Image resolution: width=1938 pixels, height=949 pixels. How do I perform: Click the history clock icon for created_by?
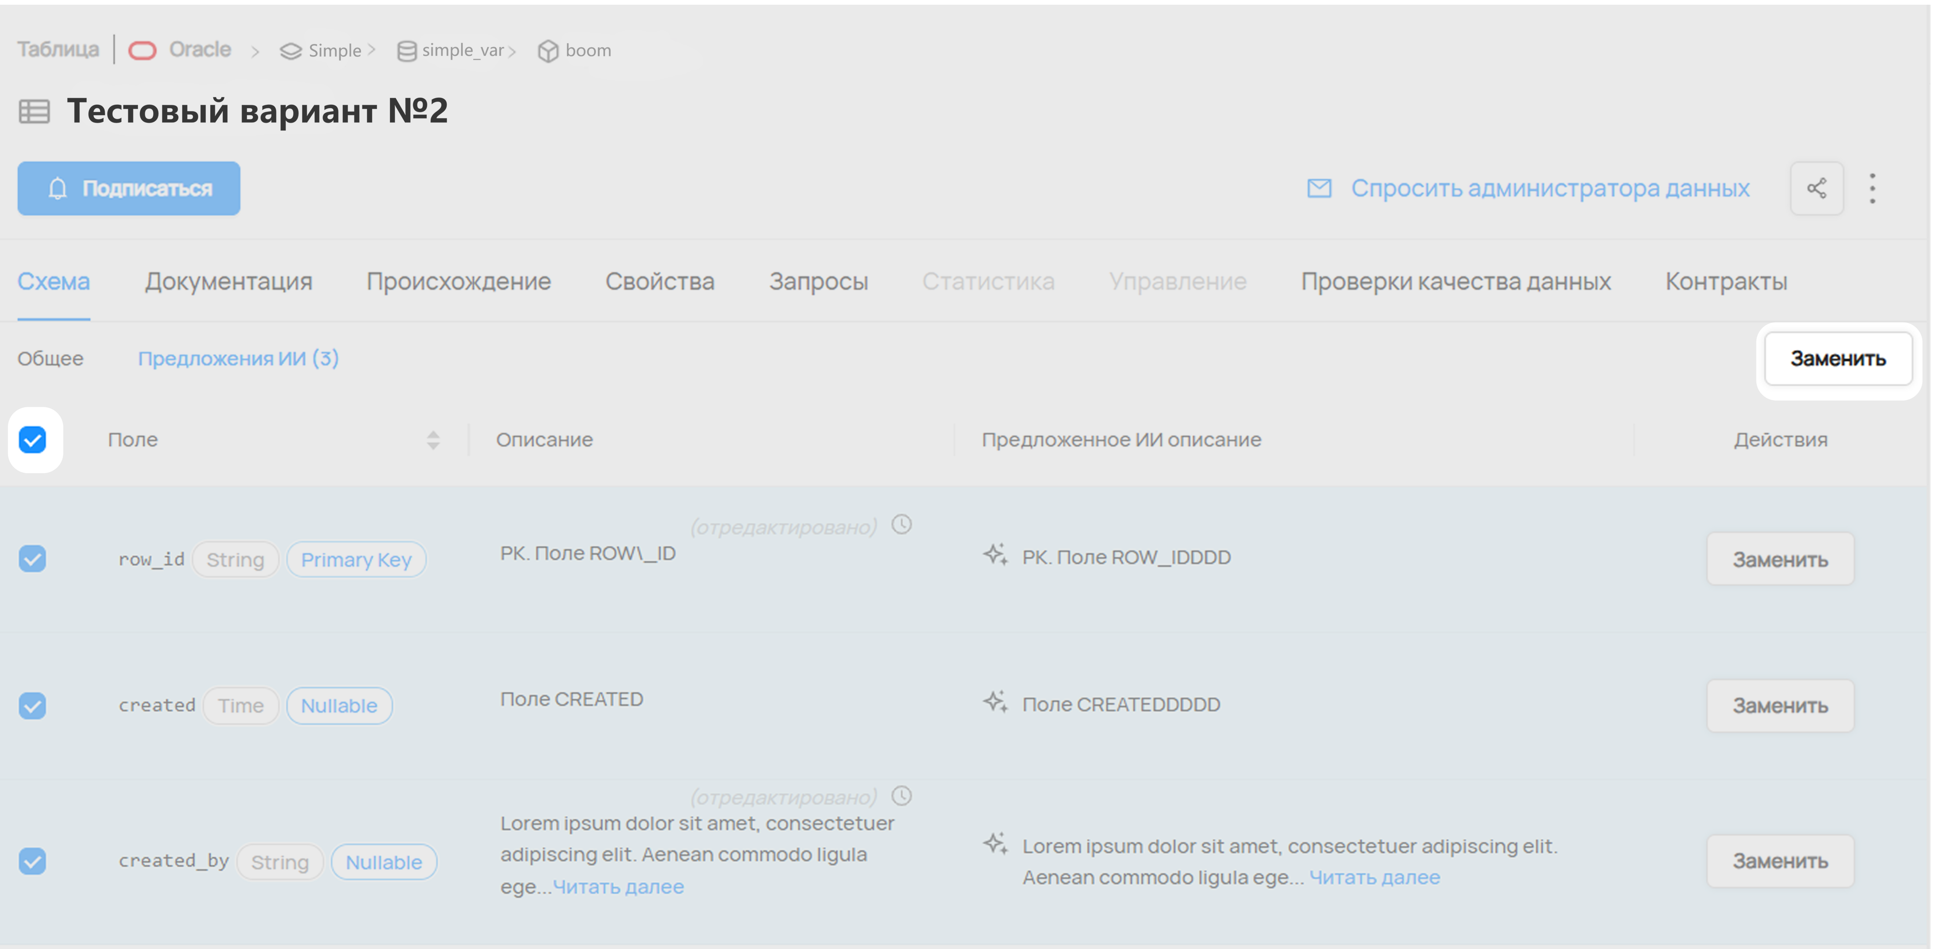click(x=901, y=795)
